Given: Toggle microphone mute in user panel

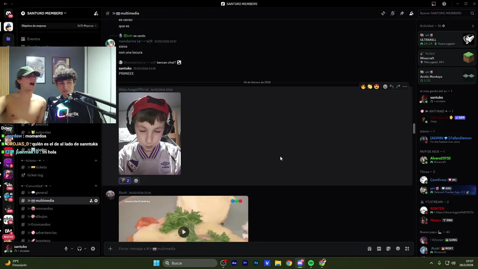Looking at the screenshot, I should tap(66, 249).
